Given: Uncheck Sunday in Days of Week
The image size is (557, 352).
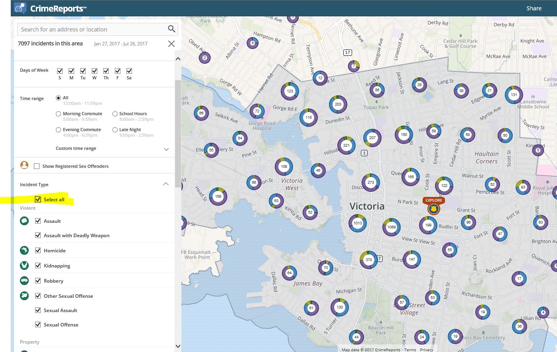Looking at the screenshot, I should tap(60, 71).
